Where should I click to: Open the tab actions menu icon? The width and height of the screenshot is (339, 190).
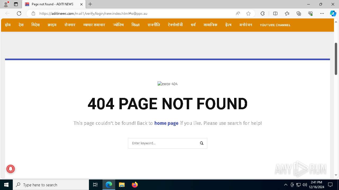tap(16, 4)
